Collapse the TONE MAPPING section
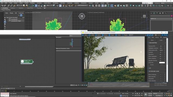This screenshot has height=97, width=173. pos(148,43)
